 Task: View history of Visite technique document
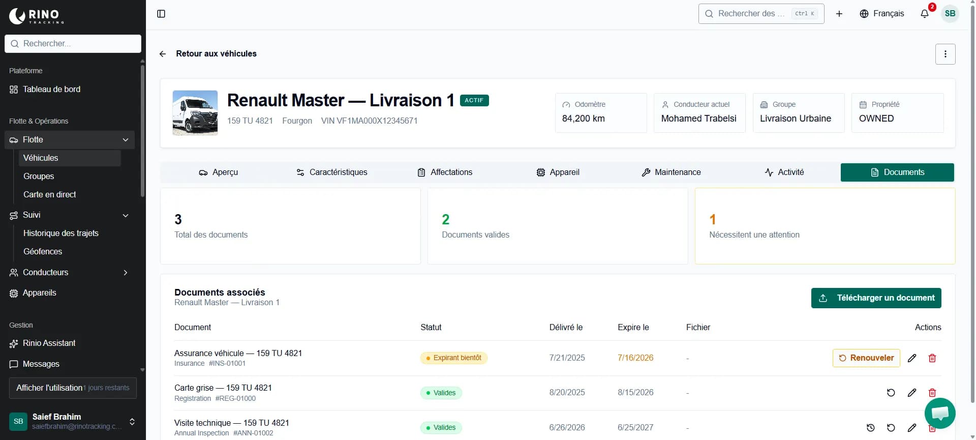click(x=870, y=428)
